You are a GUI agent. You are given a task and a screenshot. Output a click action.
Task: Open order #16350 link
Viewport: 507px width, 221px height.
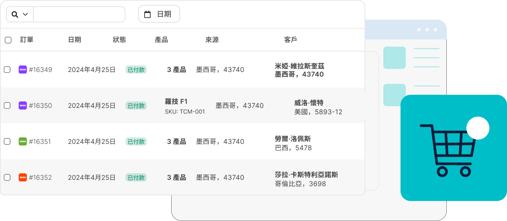click(x=41, y=106)
